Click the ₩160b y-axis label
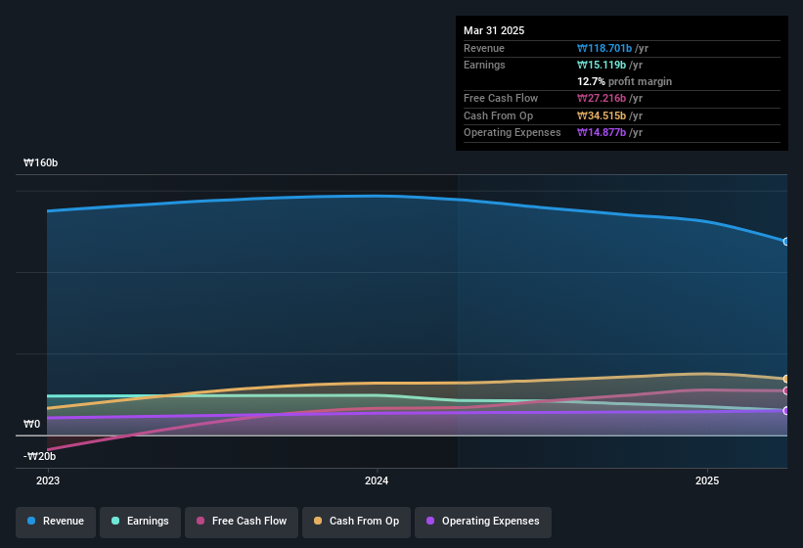 (x=40, y=162)
